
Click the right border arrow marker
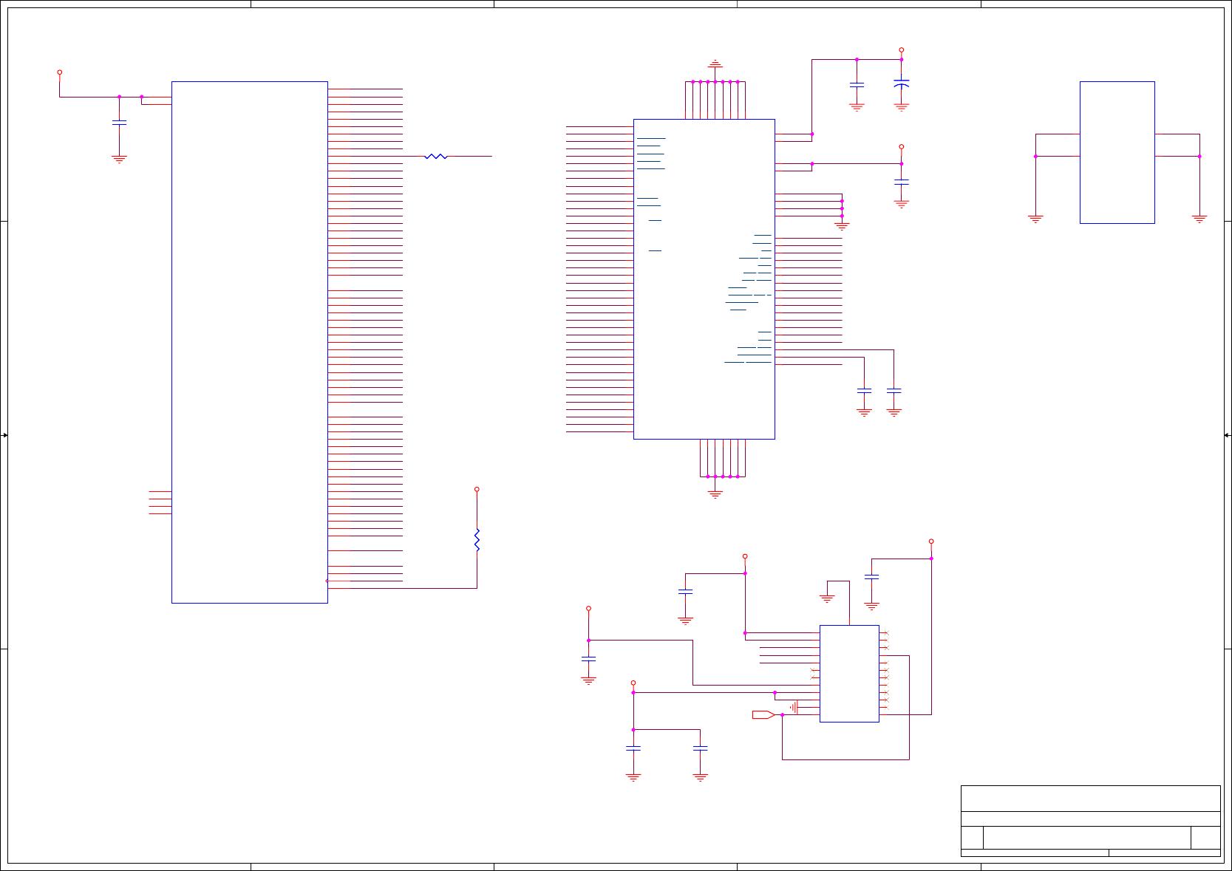tap(1228, 435)
